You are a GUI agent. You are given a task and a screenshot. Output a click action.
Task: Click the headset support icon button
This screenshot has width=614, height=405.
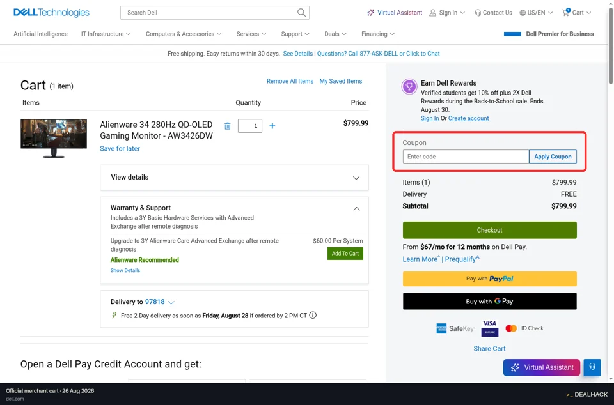(x=592, y=367)
